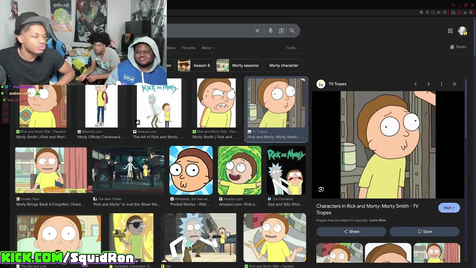Image resolution: width=476 pixels, height=268 pixels.
Task: Open the Wikipedia Pocket Mortys thumbnail
Action: click(191, 170)
